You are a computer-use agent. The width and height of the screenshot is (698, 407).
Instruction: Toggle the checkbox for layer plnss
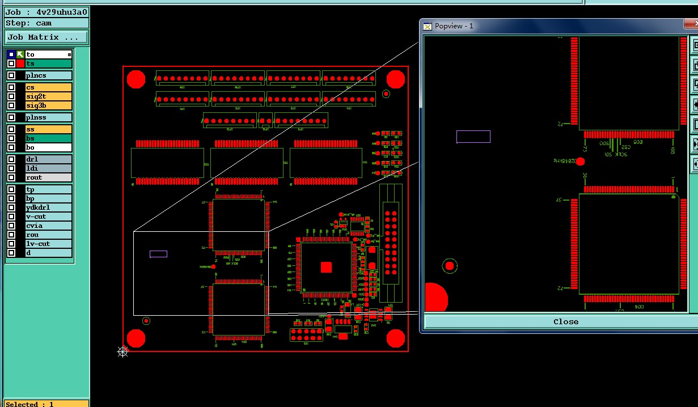[x=11, y=117]
